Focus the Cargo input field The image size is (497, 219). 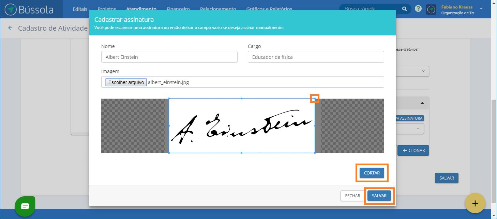[316, 57]
